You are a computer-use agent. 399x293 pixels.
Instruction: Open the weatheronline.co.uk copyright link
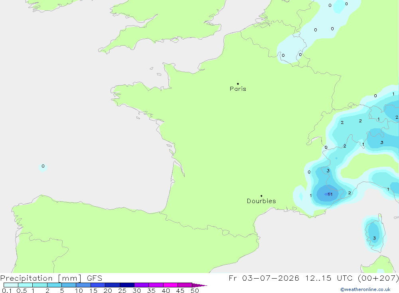[x=365, y=289]
